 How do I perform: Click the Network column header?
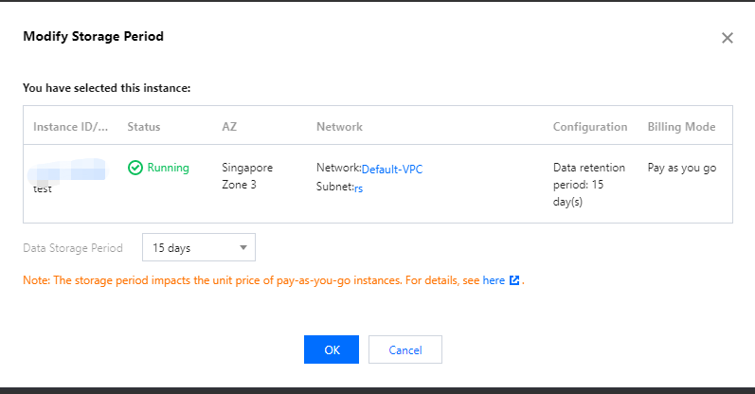click(x=339, y=127)
